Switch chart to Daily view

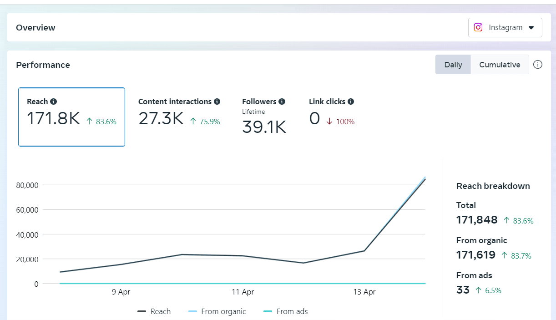coord(453,65)
